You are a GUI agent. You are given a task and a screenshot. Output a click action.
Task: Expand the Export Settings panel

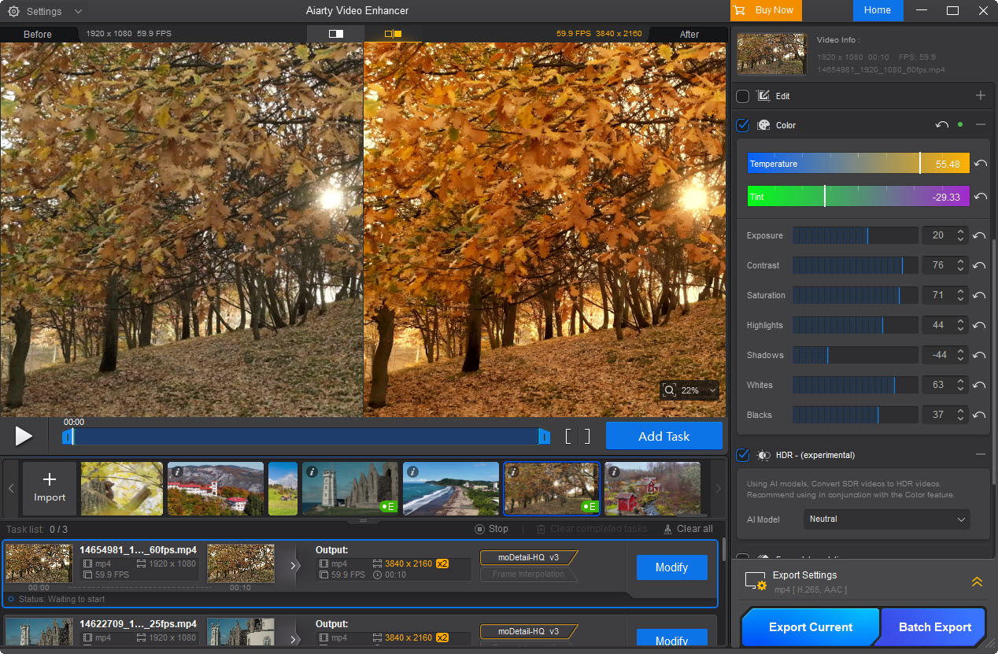(977, 582)
